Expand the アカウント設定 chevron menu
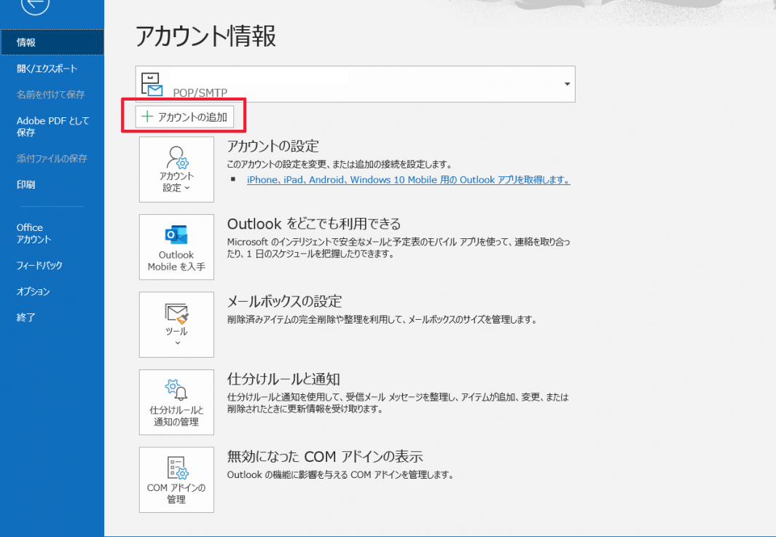The image size is (776, 537). [187, 188]
